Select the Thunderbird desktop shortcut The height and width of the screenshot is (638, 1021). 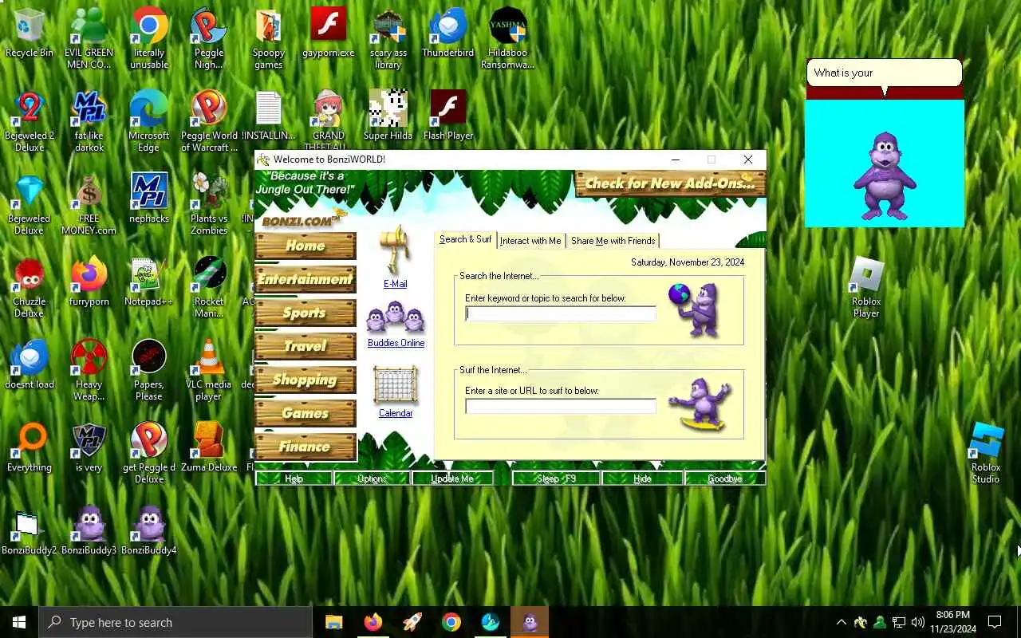[448, 33]
